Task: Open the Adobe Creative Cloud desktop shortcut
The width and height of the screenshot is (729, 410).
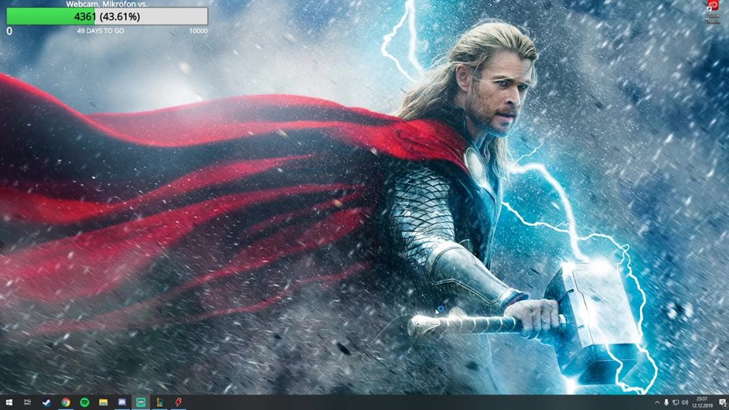Action: click(713, 12)
